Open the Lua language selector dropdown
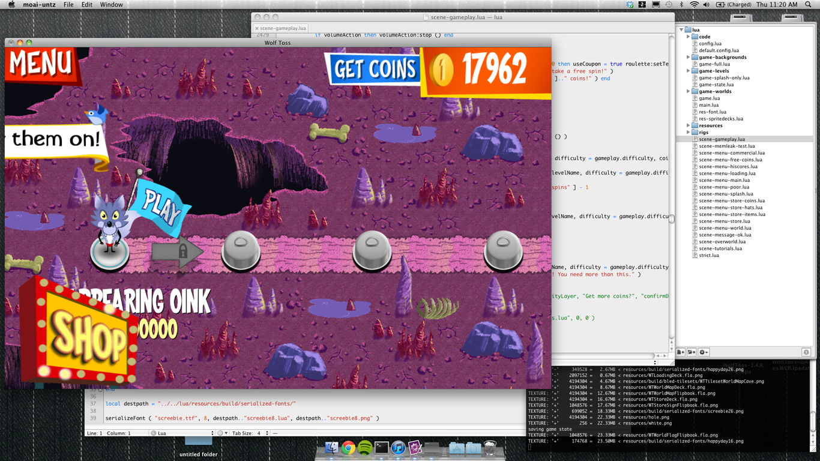The height and width of the screenshot is (461, 820). [x=182, y=433]
